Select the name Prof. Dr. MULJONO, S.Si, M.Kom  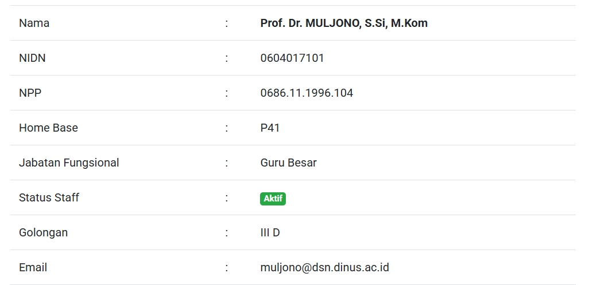tap(344, 23)
